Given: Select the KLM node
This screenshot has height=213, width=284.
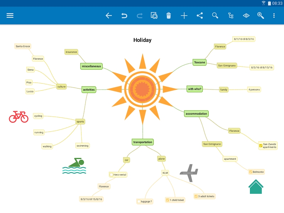Looking at the screenshot, I should click(164, 173).
